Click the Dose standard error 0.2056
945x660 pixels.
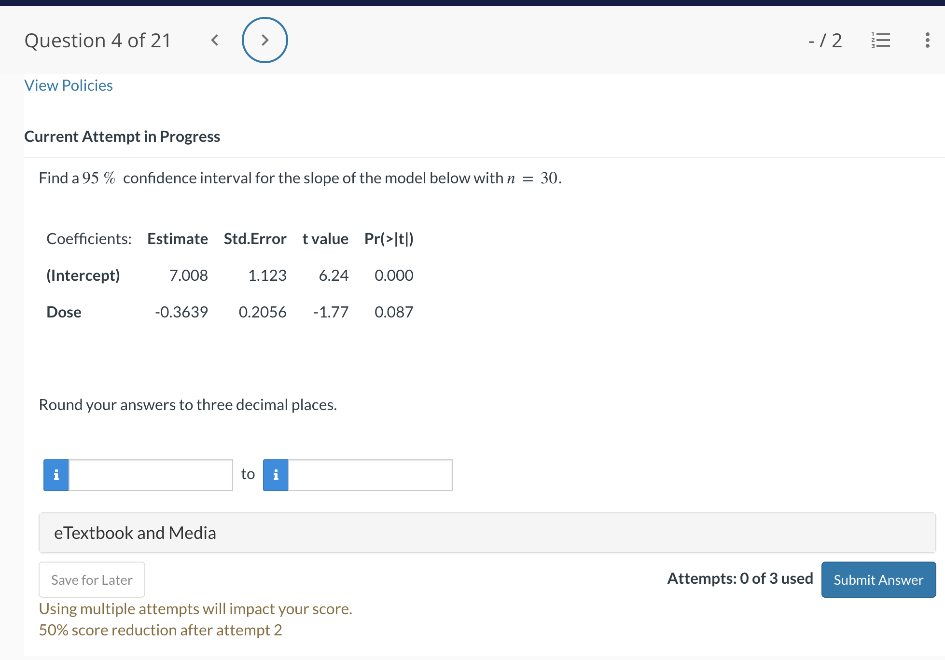click(x=263, y=312)
